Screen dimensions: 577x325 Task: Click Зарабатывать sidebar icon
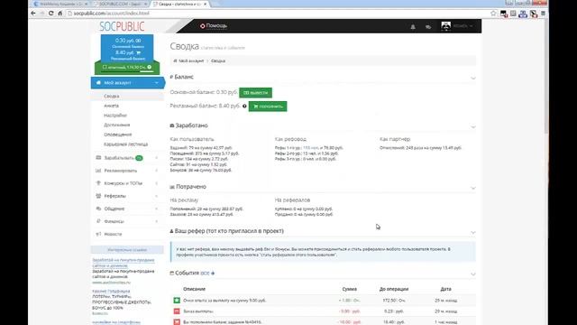click(98, 158)
